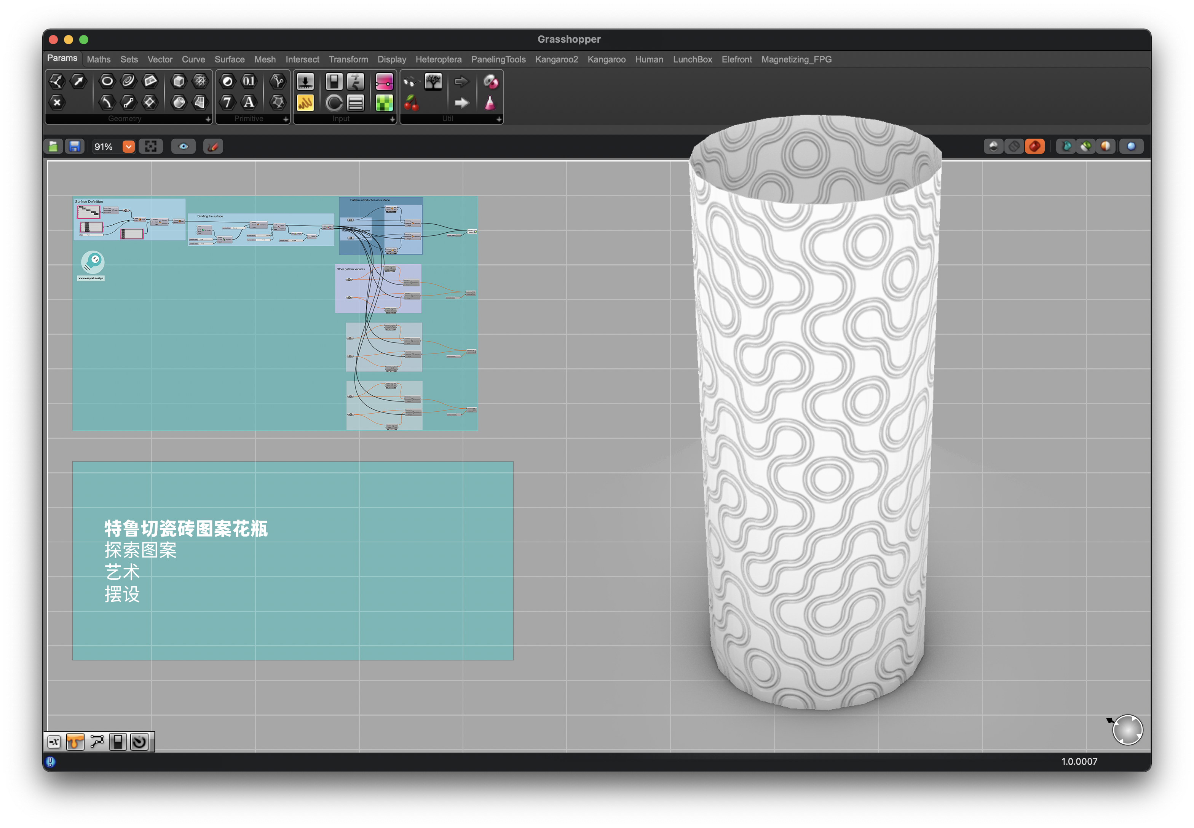Click the 91% zoom level field
The image size is (1194, 828).
pos(104,147)
